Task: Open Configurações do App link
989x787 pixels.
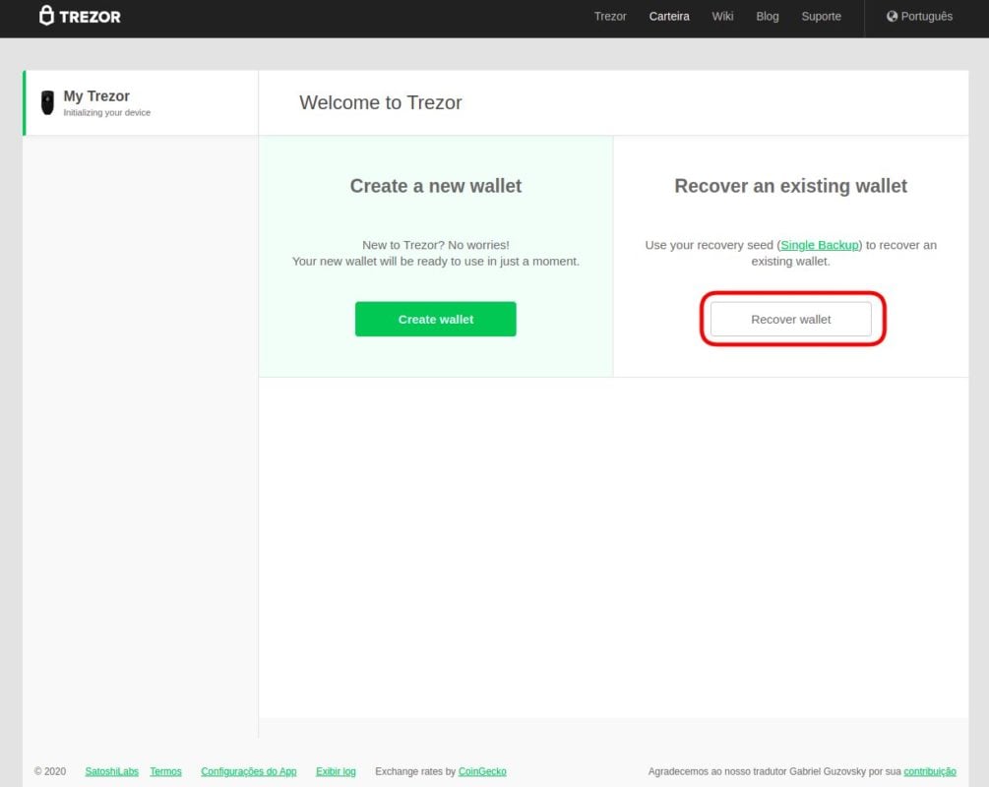Action: [x=249, y=771]
